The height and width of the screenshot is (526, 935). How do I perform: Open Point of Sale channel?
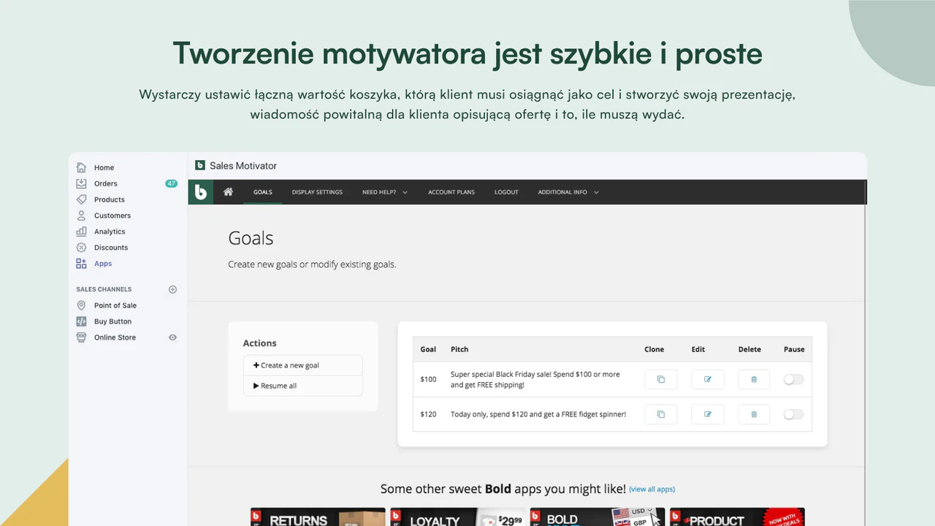(115, 305)
